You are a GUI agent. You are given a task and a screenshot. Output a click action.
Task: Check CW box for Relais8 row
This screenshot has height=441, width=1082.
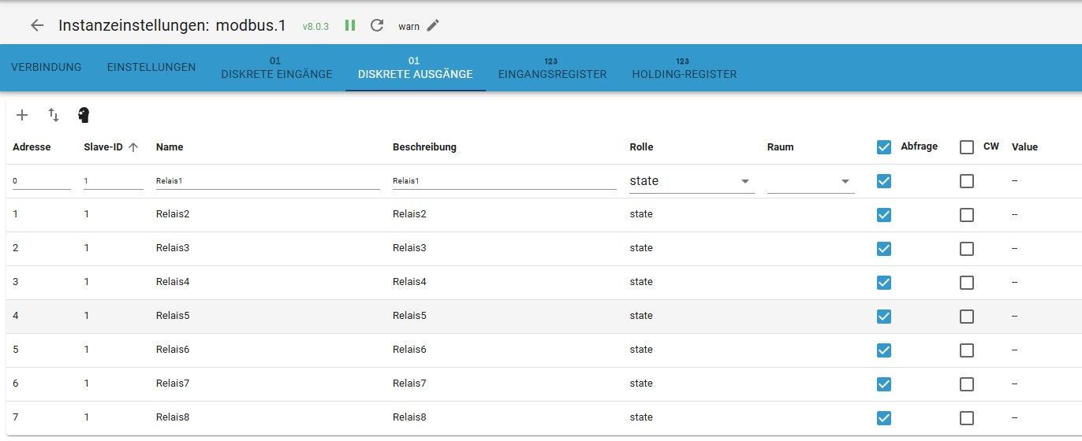[x=967, y=417]
